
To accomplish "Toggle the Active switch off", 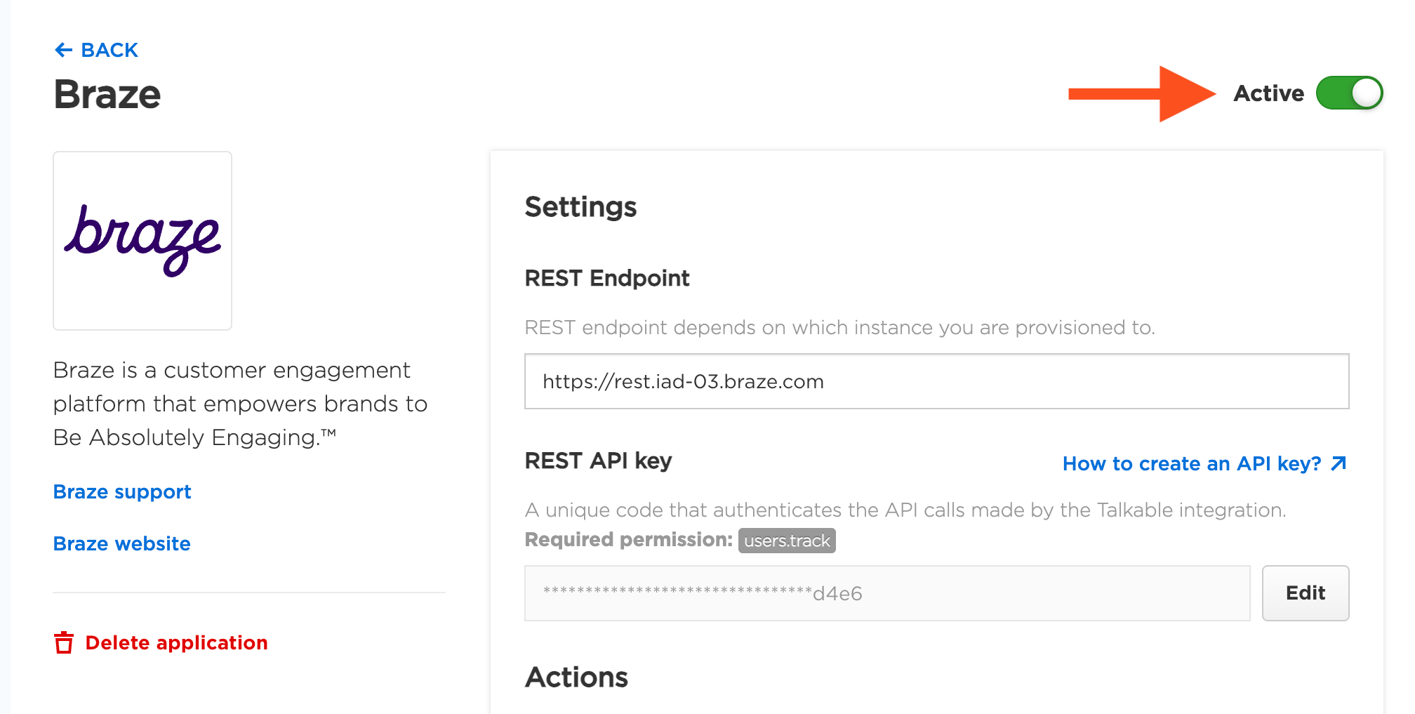I will click(1348, 93).
